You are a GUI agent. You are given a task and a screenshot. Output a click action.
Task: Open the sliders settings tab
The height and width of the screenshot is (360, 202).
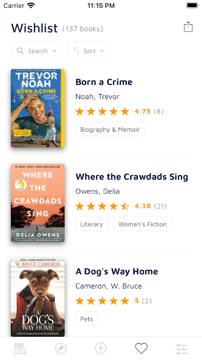[x=181, y=349]
